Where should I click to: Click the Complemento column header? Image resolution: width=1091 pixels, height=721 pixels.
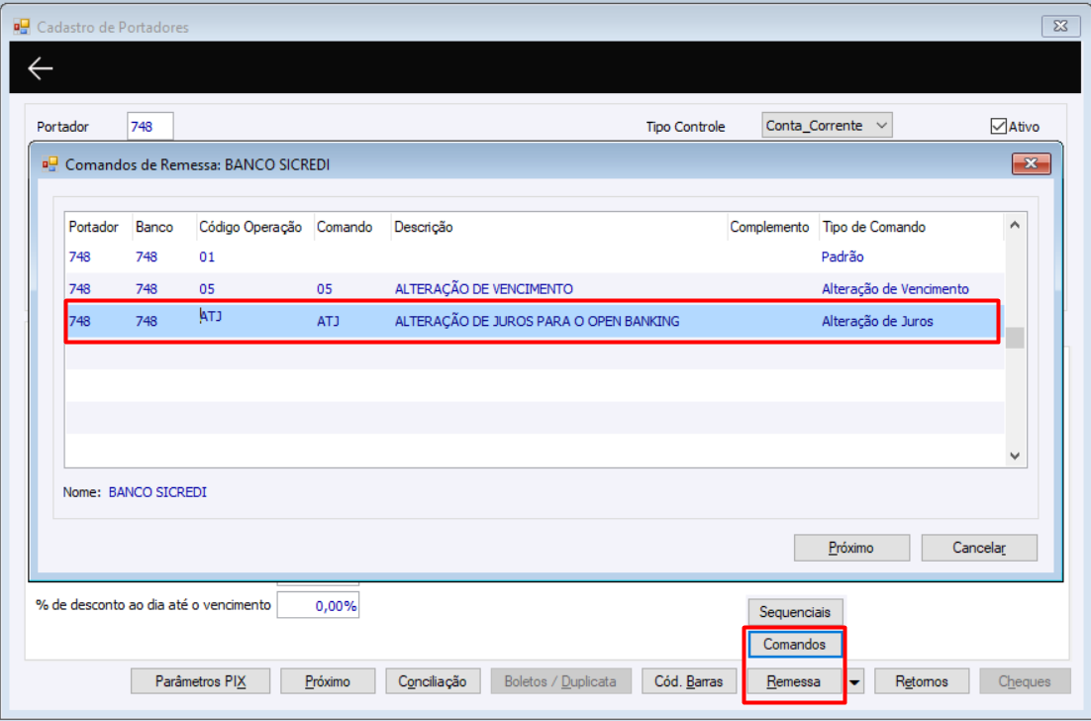pos(769,227)
